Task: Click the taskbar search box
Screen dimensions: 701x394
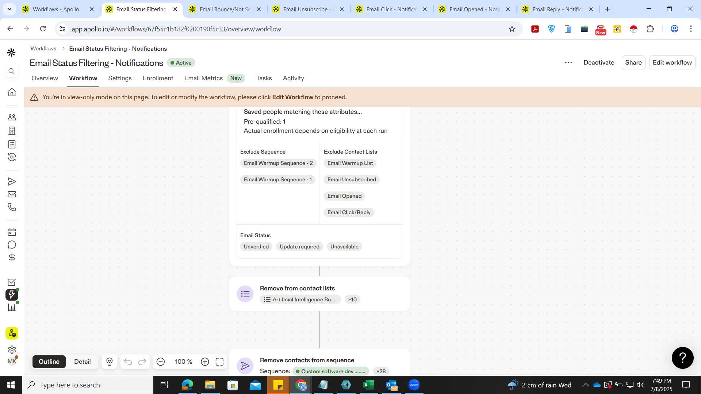Action: [x=88, y=385]
